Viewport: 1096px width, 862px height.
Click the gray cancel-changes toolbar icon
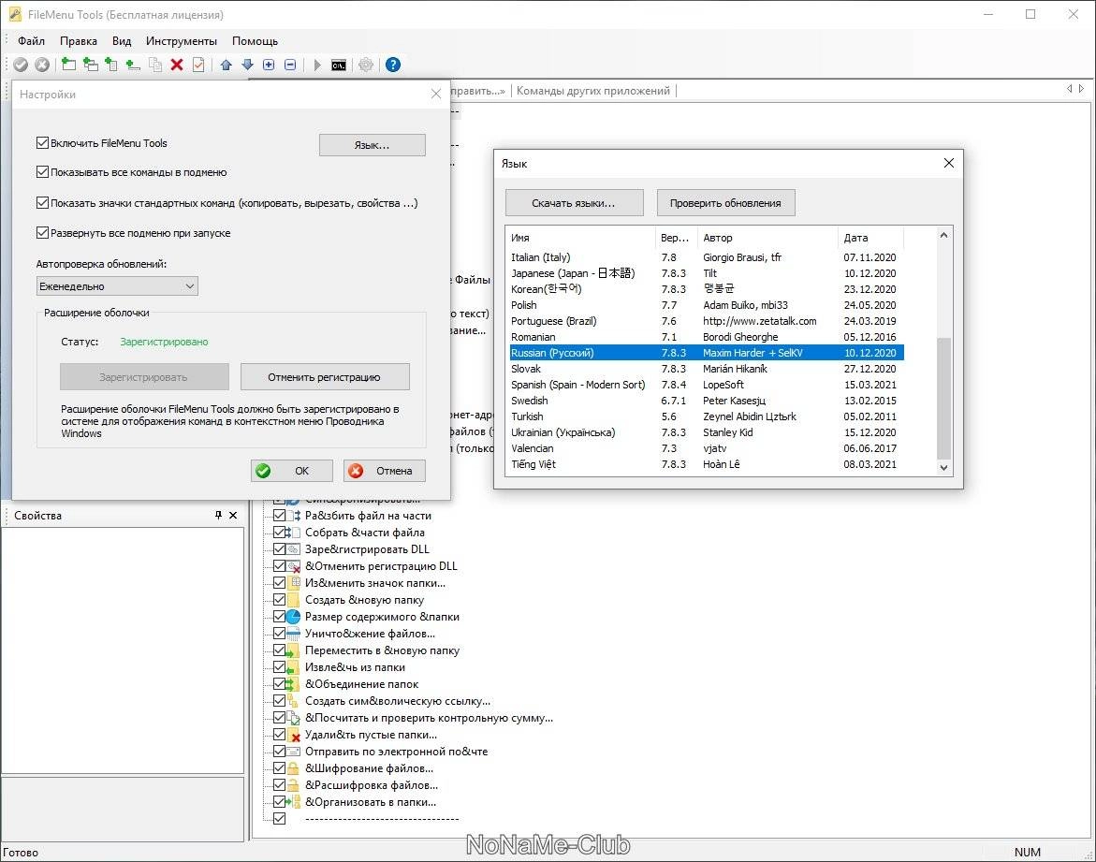42,65
